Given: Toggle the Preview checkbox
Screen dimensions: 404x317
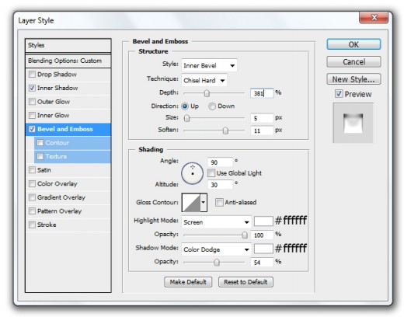Looking at the screenshot, I should (339, 94).
